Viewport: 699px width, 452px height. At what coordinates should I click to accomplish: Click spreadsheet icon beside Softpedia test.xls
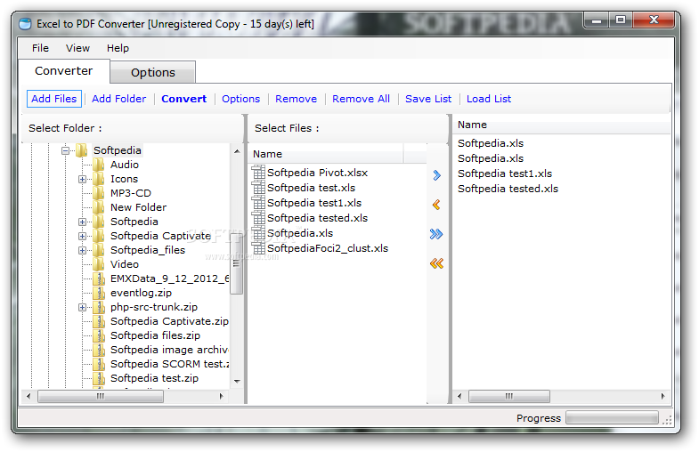(258, 188)
